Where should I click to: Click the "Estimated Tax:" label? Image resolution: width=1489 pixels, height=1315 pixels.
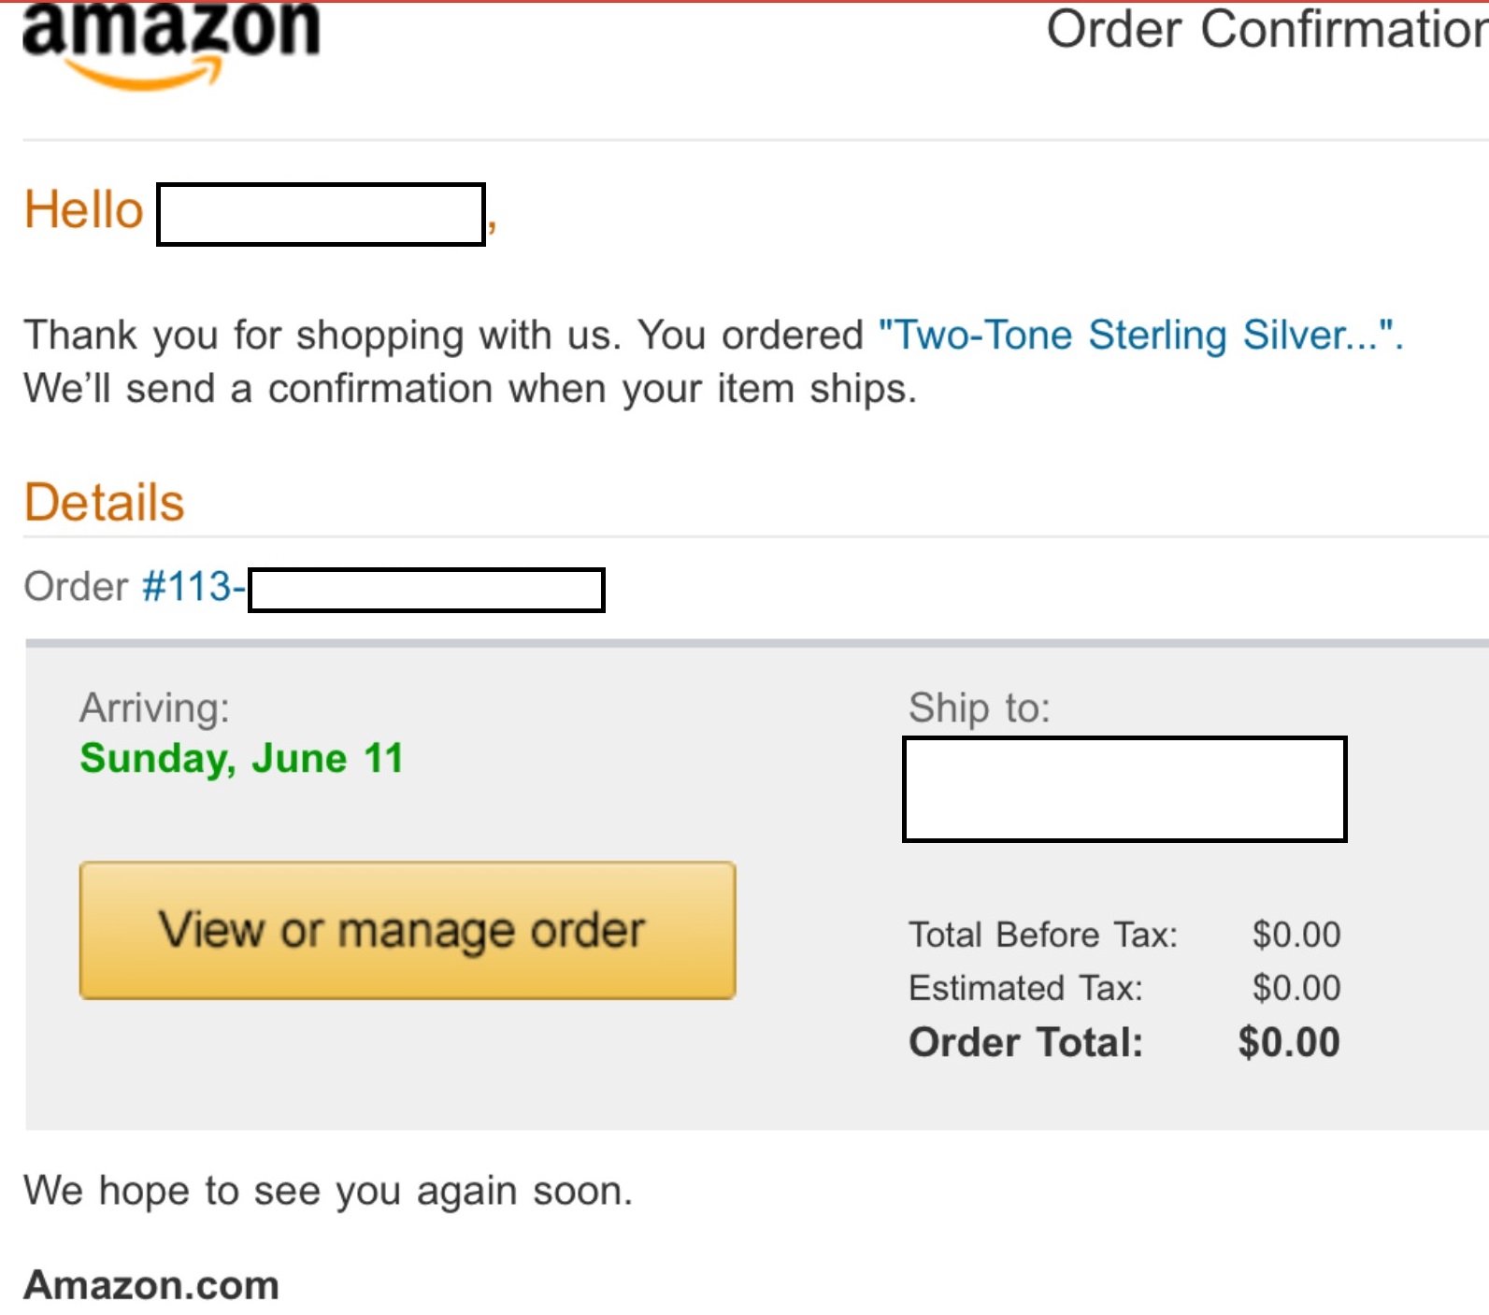(1025, 988)
